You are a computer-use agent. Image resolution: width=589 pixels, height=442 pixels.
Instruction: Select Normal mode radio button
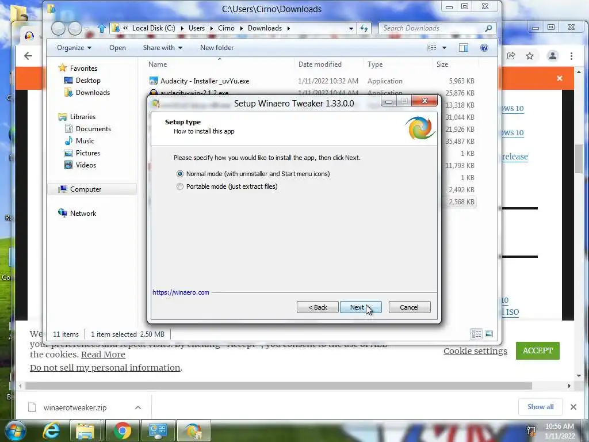180,174
